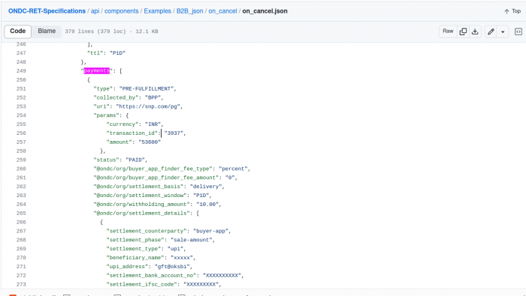
Task: Open the B2B_json breadcrumb folder
Action: coord(190,11)
